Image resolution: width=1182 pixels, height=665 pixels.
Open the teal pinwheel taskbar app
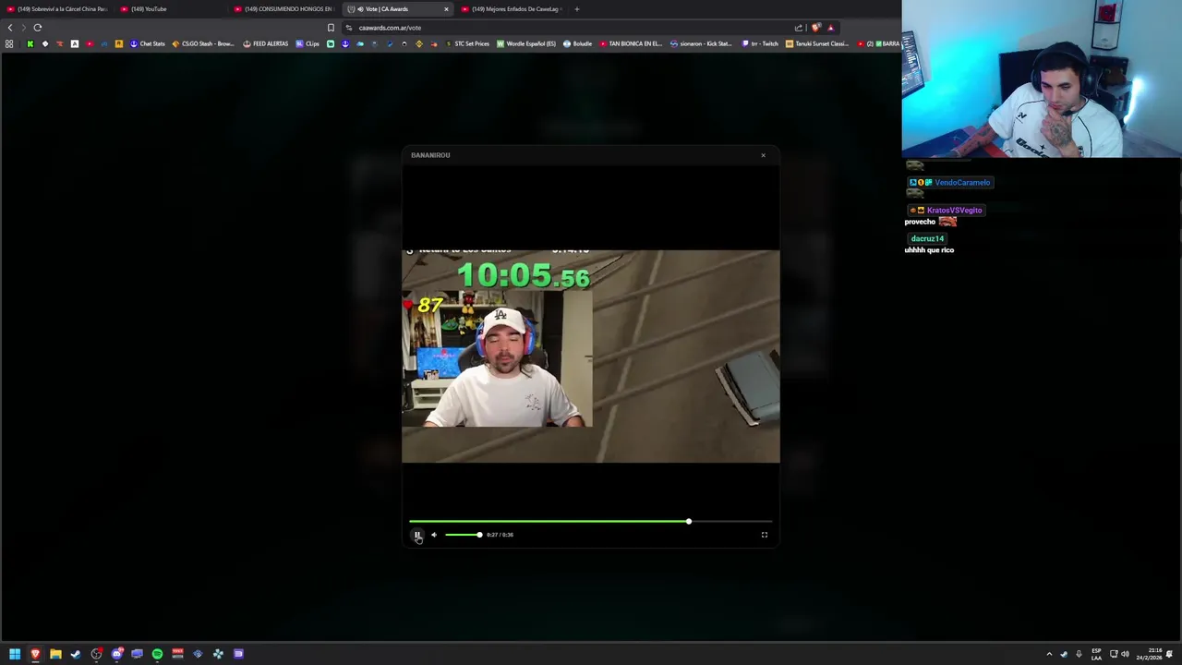coord(218,654)
